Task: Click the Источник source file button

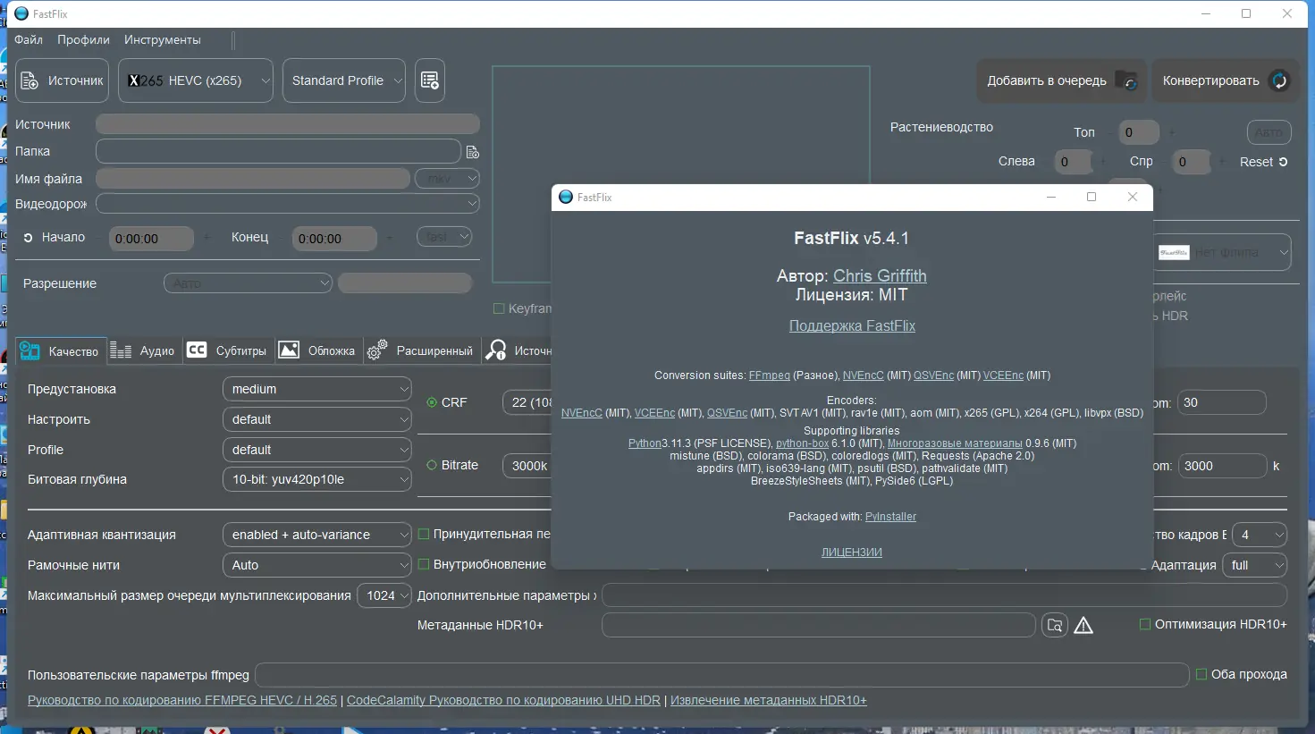Action: 62,80
